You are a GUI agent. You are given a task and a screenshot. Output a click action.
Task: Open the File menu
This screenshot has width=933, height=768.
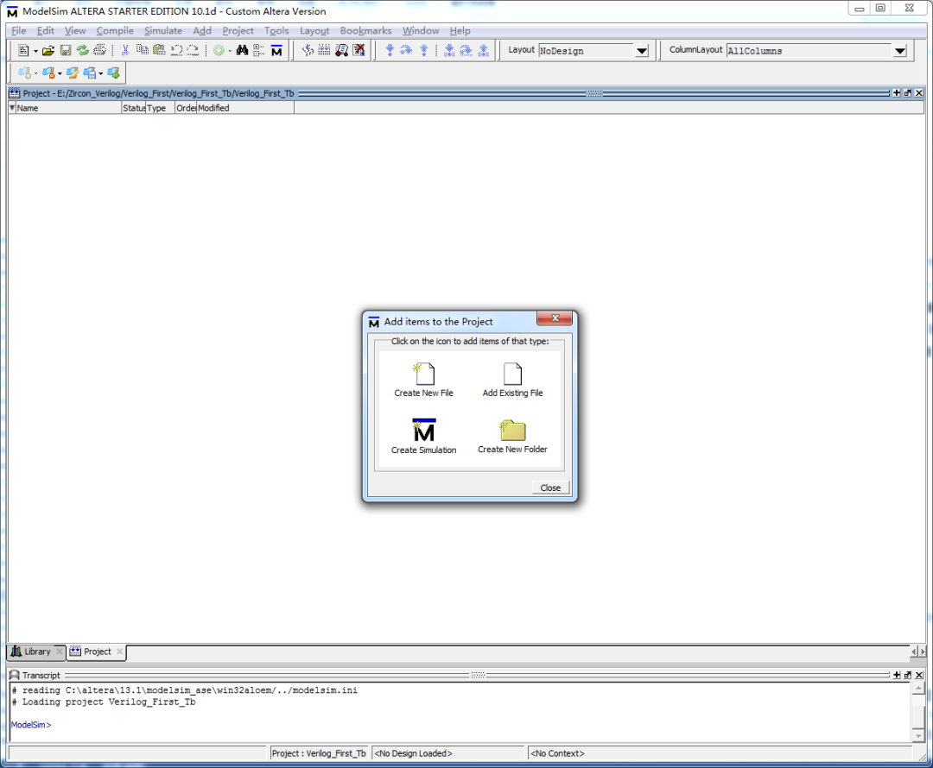[x=18, y=30]
